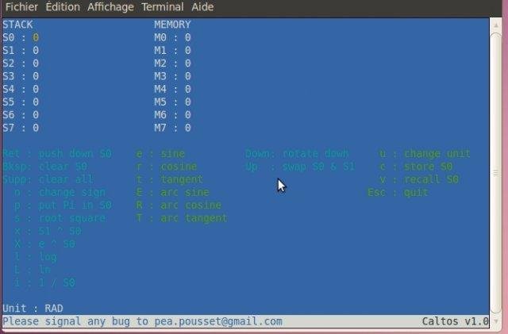Click the 's : root square' help line
Screen dimensions: 508x334
(60, 218)
